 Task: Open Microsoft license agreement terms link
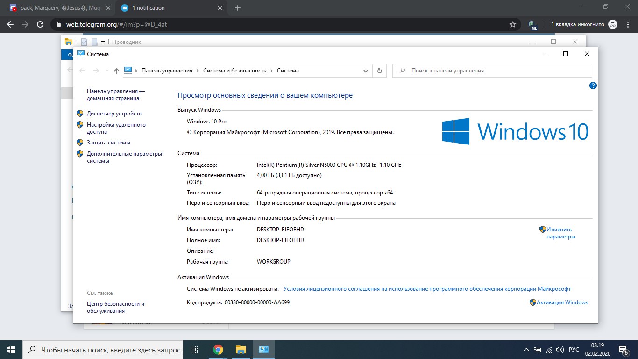(427, 289)
